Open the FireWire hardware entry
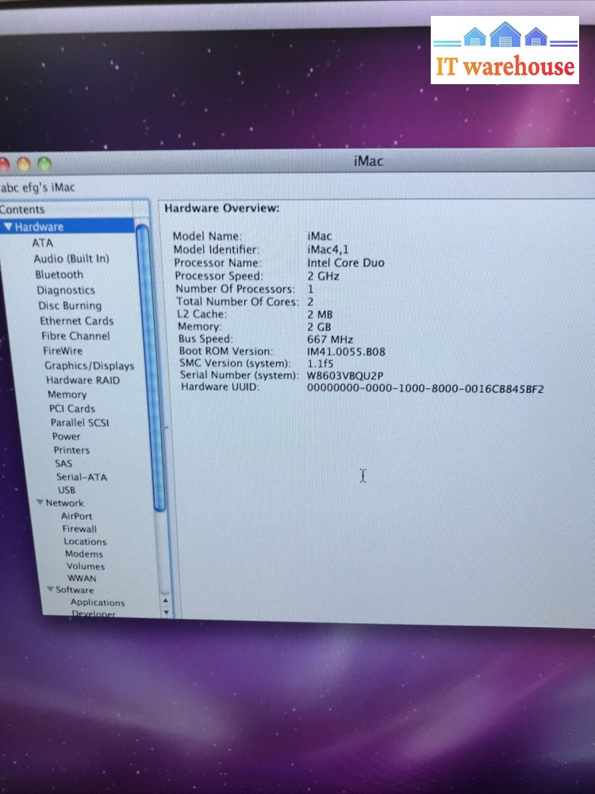The height and width of the screenshot is (794, 595). click(63, 350)
